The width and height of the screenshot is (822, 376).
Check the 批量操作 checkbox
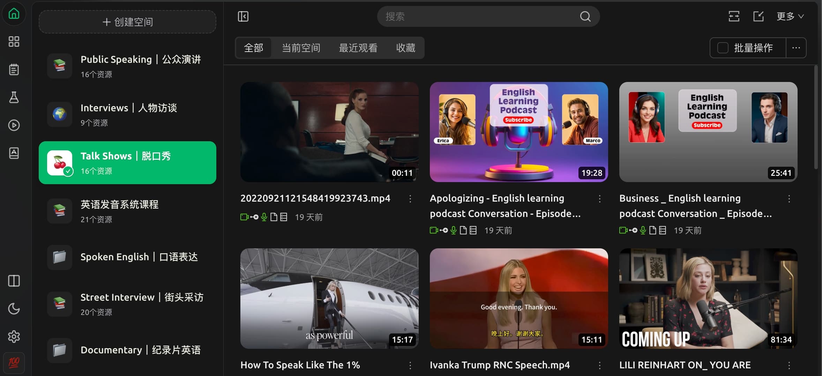point(723,48)
